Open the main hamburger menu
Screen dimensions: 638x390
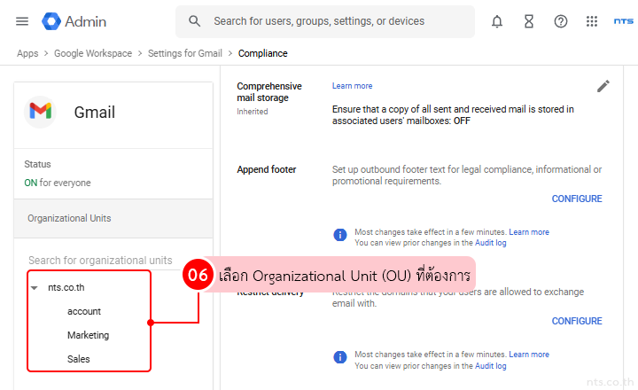click(x=22, y=21)
